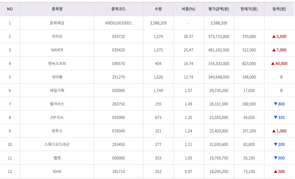Click the up-arrow change value 7,000
Viewport: 295px width, 179px height.
click(279, 50)
